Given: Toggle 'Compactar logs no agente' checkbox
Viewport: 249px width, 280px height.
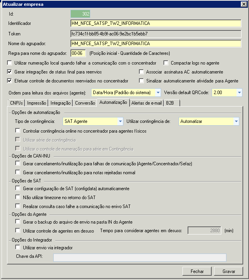Looking at the screenshot, I should pyautogui.click(x=166, y=63).
